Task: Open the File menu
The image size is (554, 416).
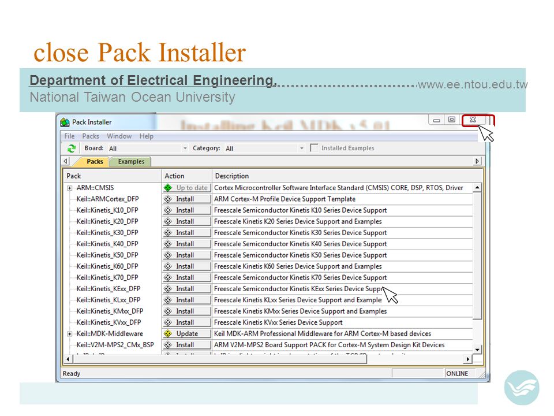Action: (x=69, y=136)
